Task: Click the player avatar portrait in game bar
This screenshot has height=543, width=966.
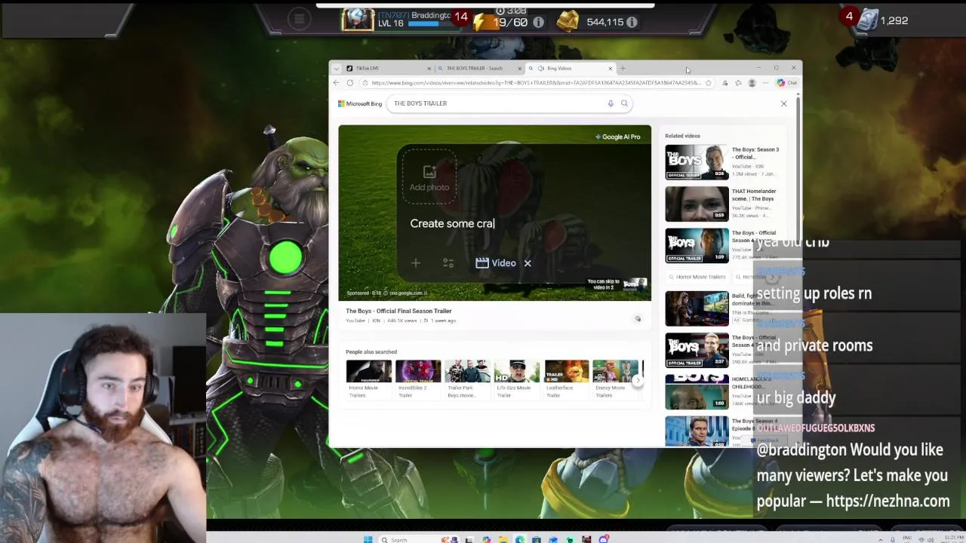Action: pos(358,20)
